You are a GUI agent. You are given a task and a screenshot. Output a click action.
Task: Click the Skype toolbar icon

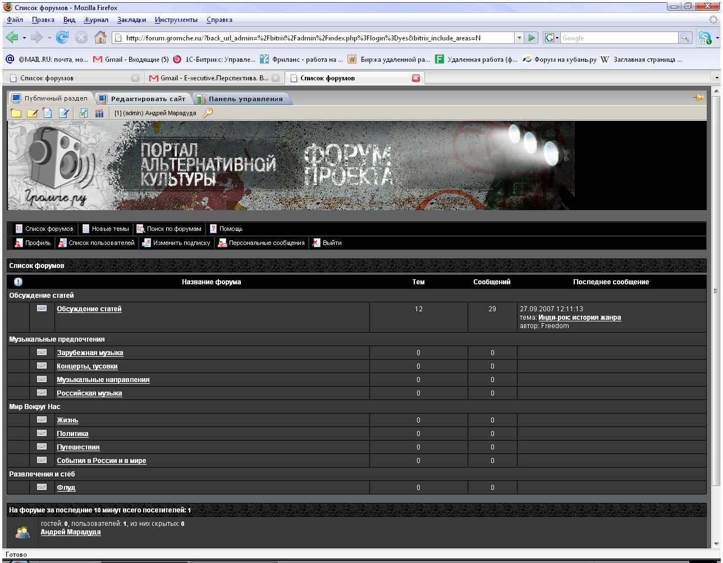pos(704,38)
